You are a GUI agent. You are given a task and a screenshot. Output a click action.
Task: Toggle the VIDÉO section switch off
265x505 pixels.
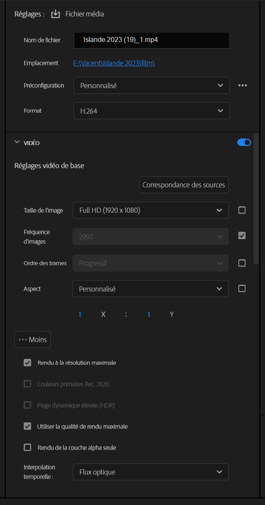[244, 143]
